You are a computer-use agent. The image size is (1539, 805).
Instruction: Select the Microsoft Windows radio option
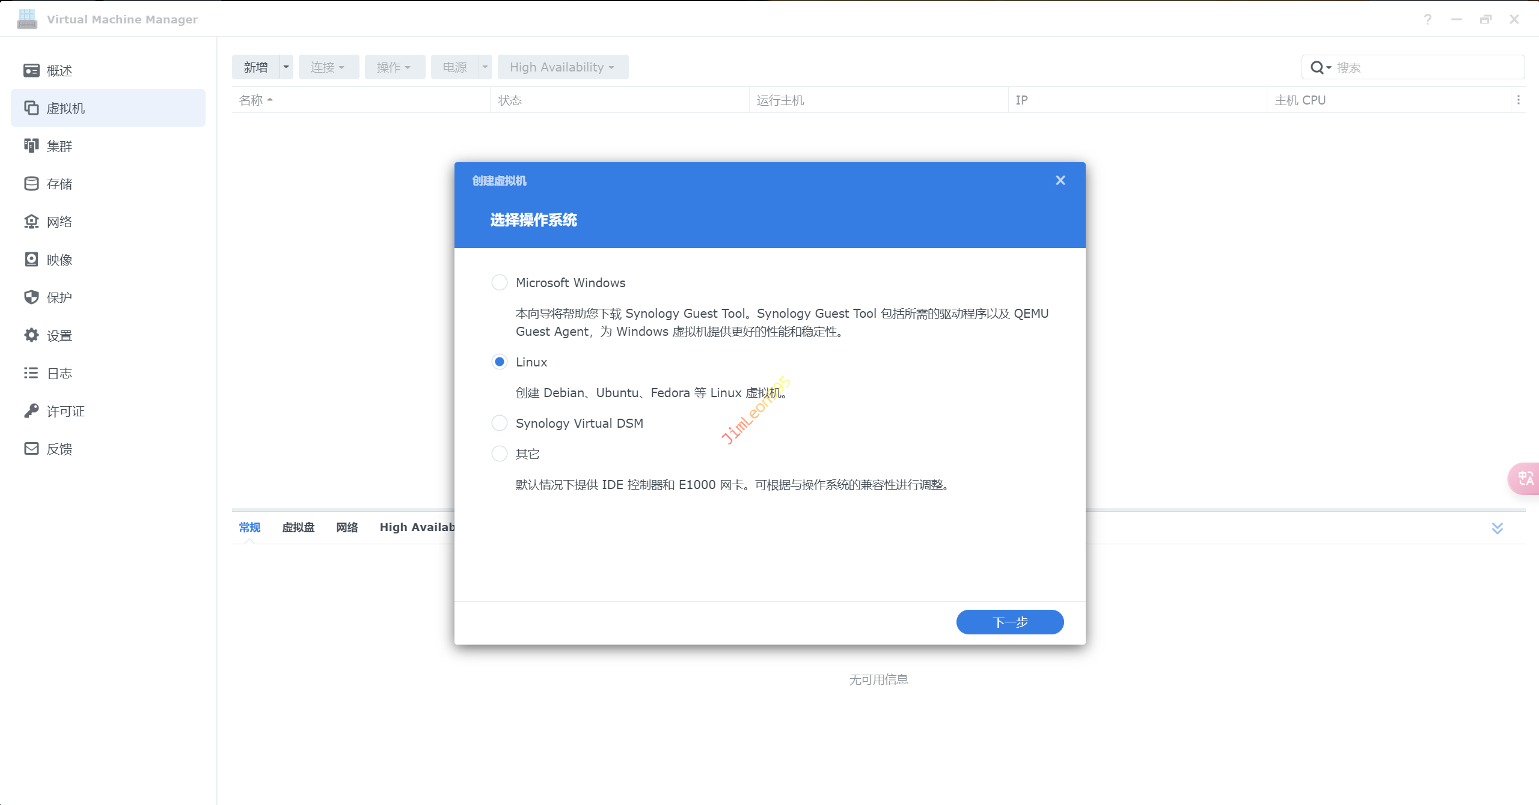pos(499,282)
